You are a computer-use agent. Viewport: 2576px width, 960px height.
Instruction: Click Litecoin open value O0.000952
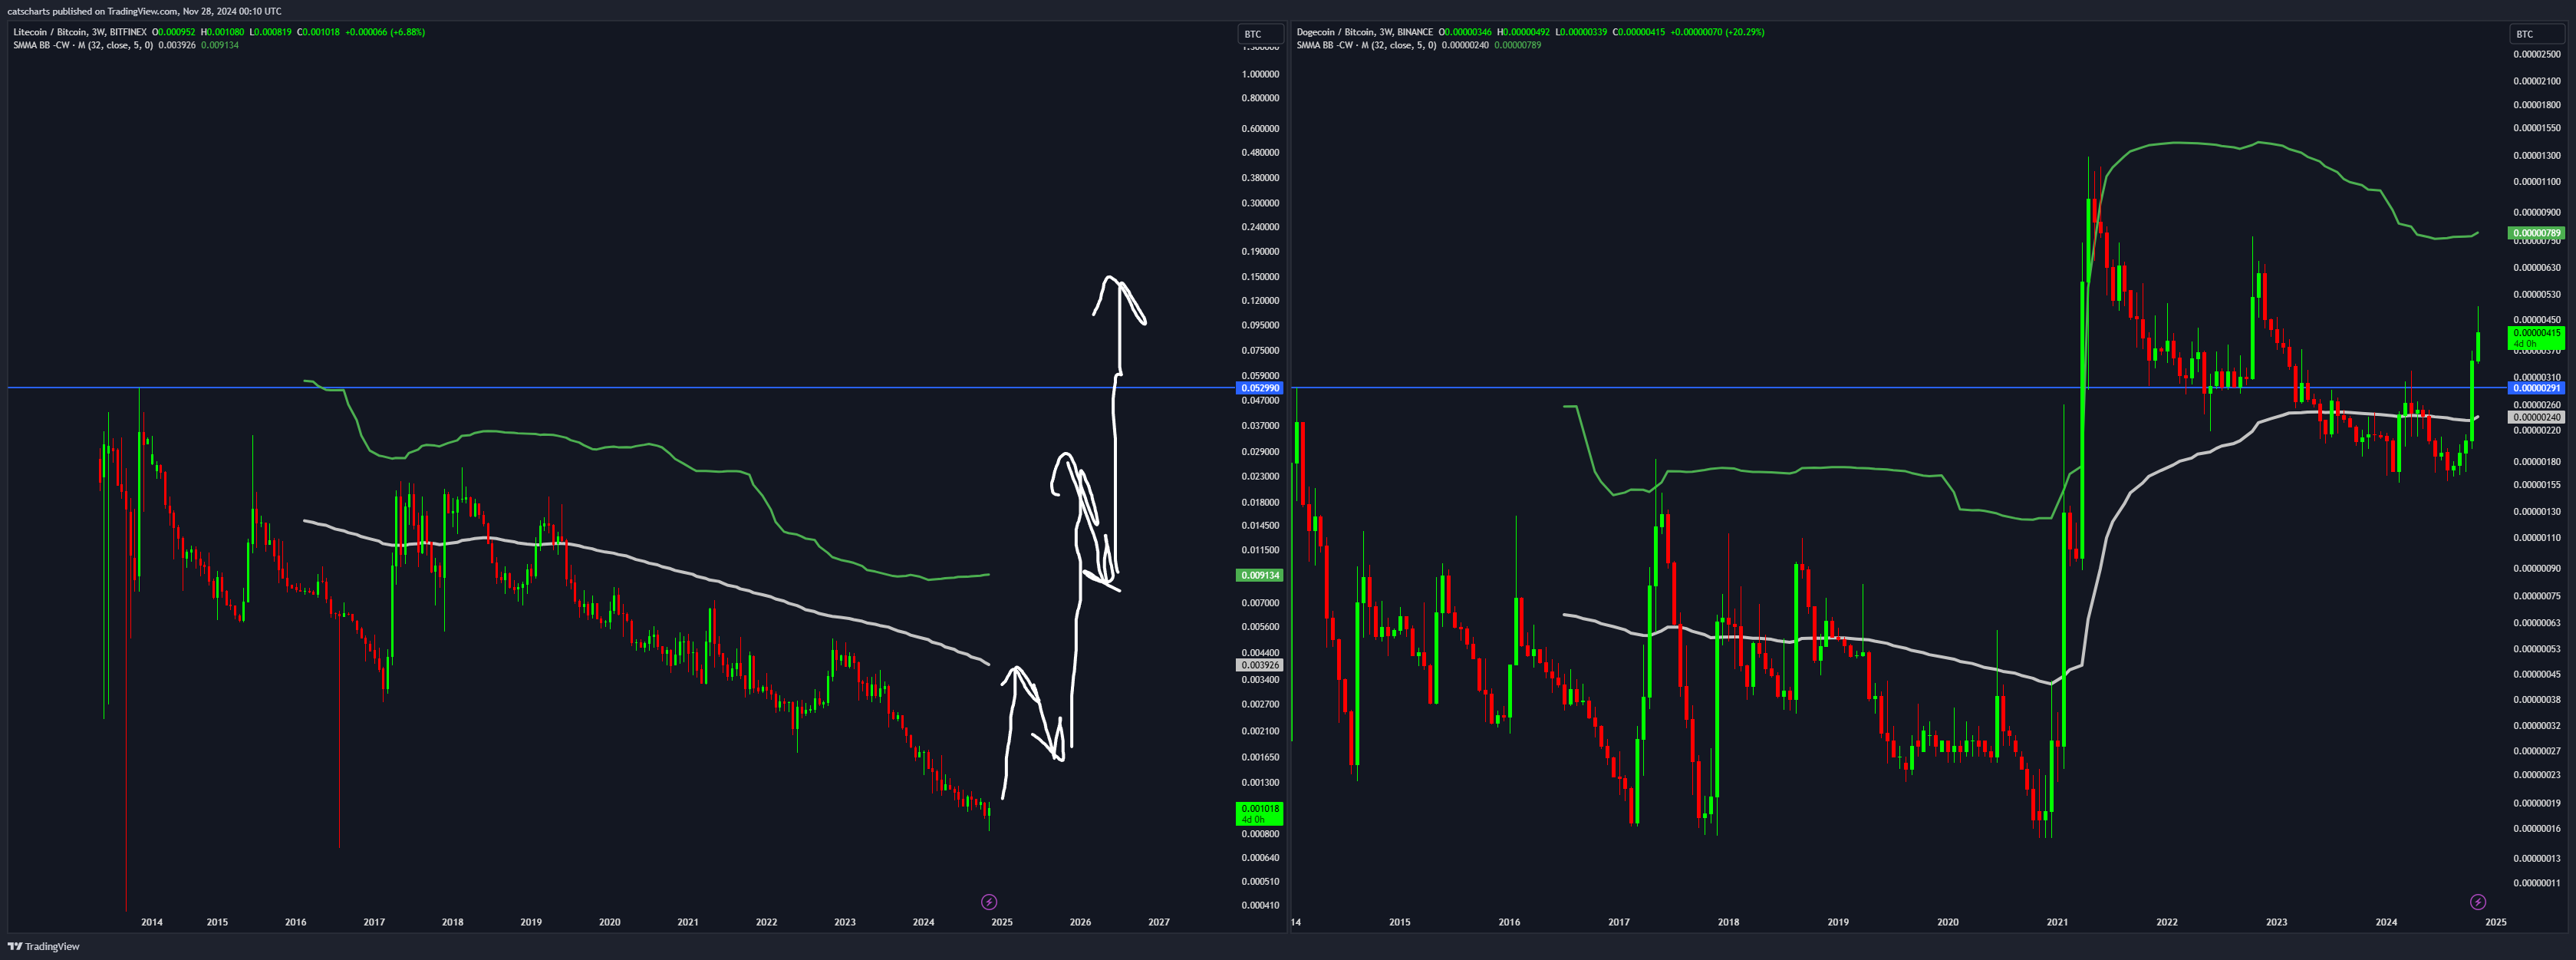pos(174,32)
